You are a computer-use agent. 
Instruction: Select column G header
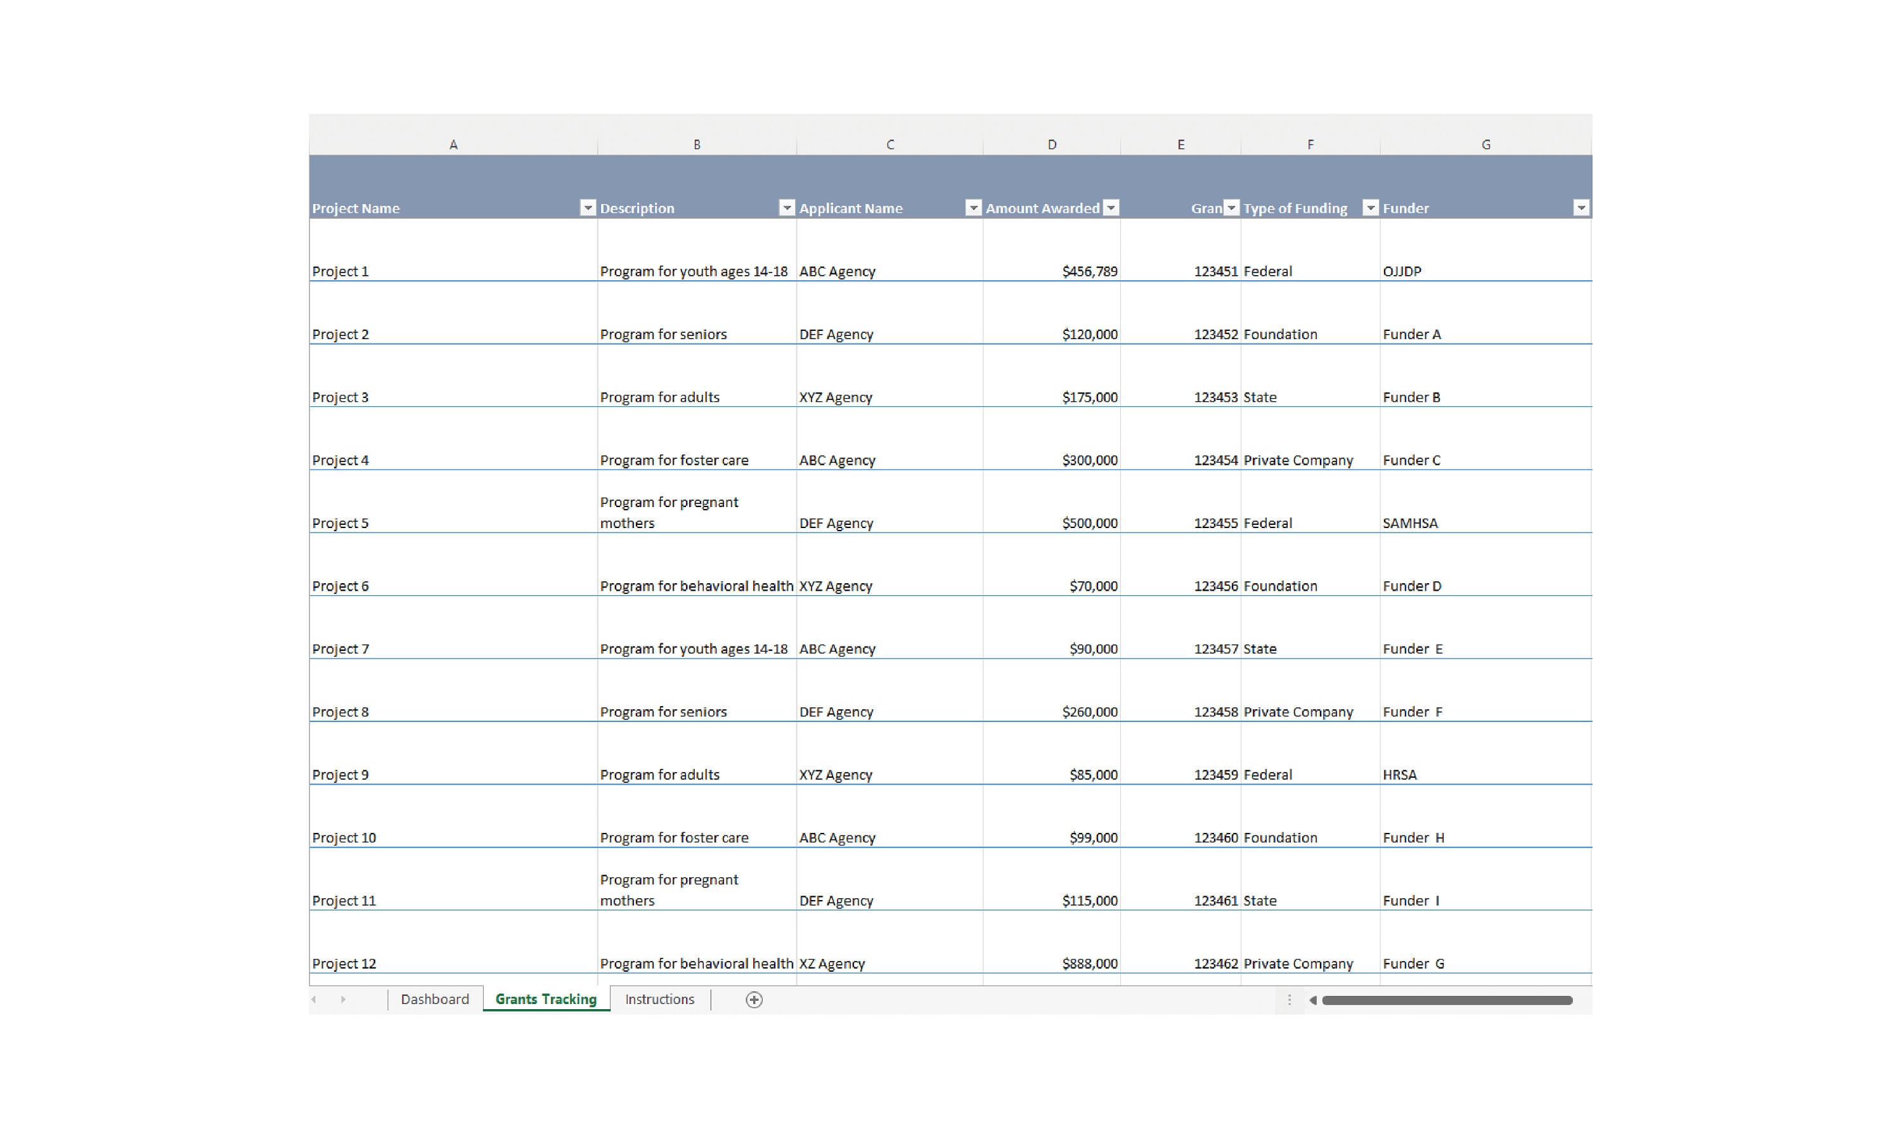(1485, 144)
